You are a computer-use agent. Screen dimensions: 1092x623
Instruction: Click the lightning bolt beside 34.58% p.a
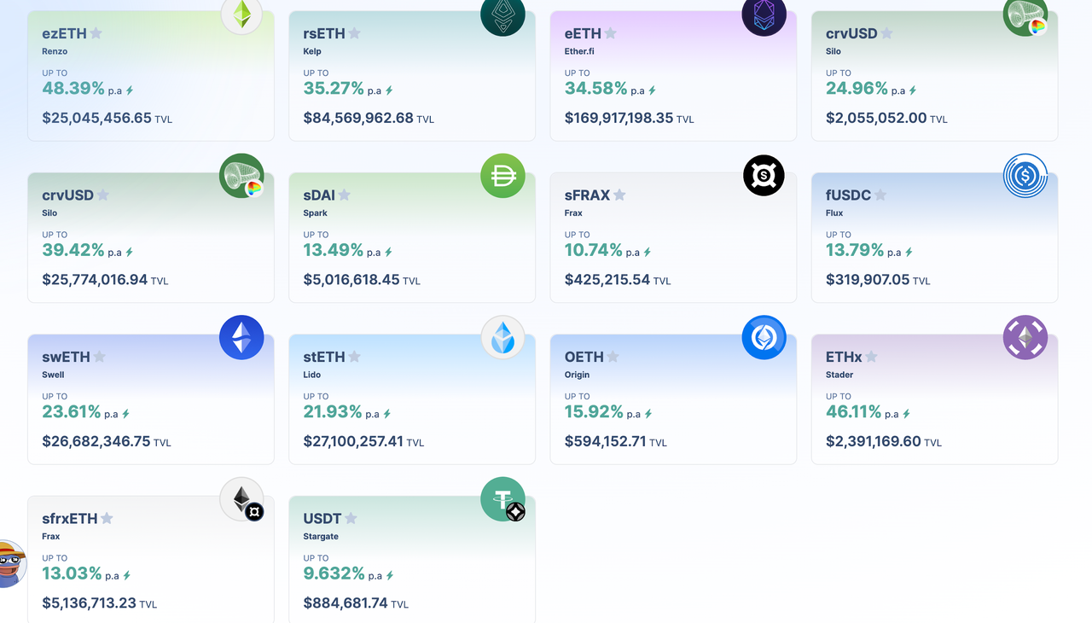click(x=652, y=90)
